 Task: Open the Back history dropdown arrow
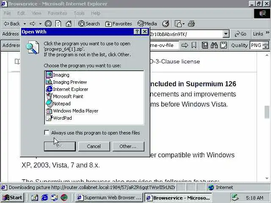pyautogui.click(x=25, y=24)
